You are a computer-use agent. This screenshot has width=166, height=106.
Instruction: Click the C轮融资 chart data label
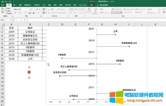pos(62,55)
